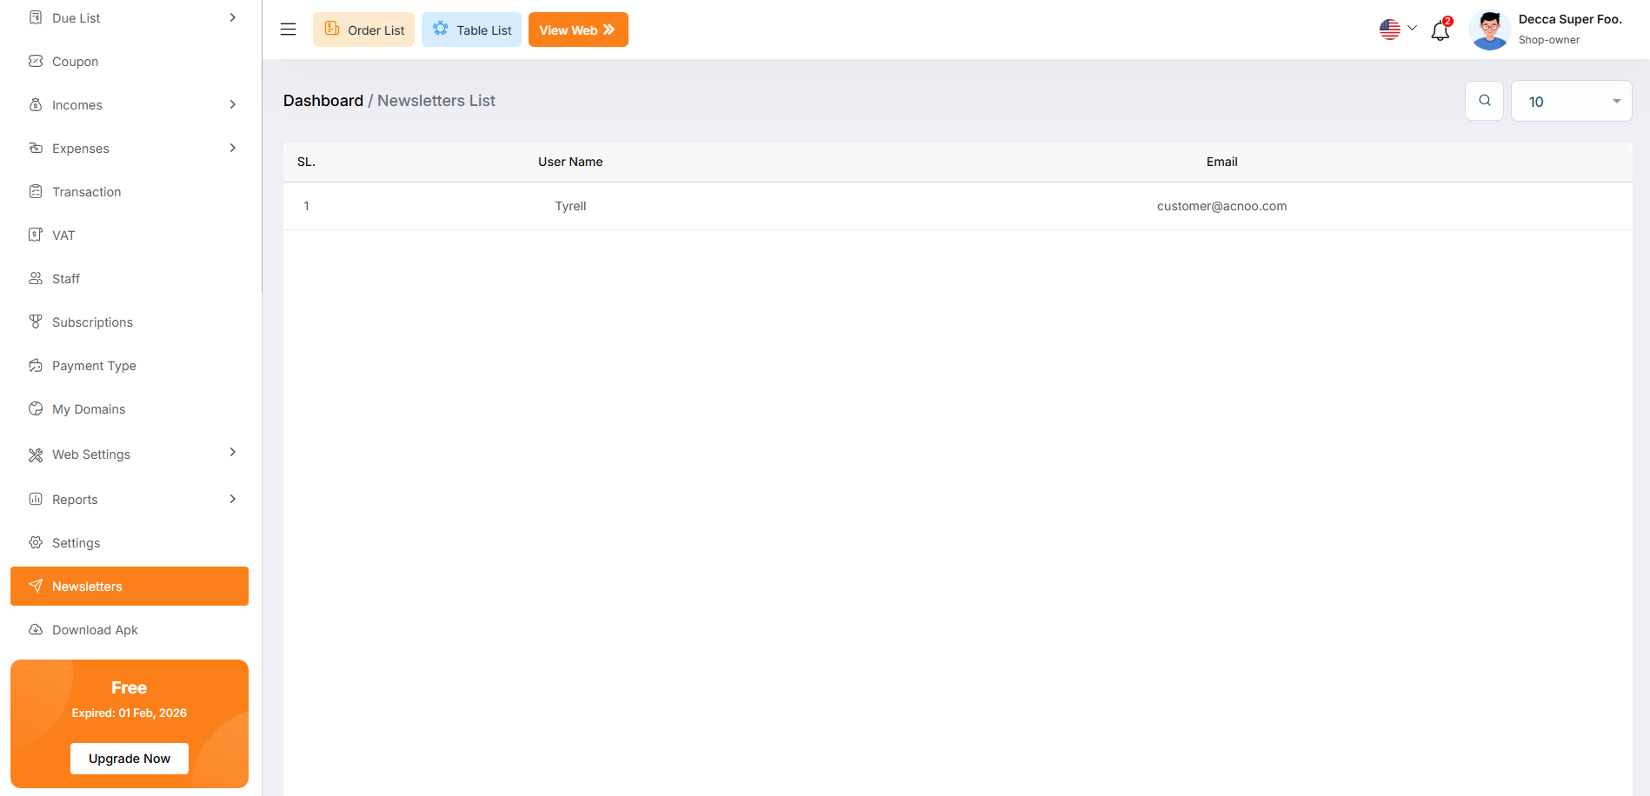
Task: Click the Download Apk cloud icon
Action: click(36, 629)
